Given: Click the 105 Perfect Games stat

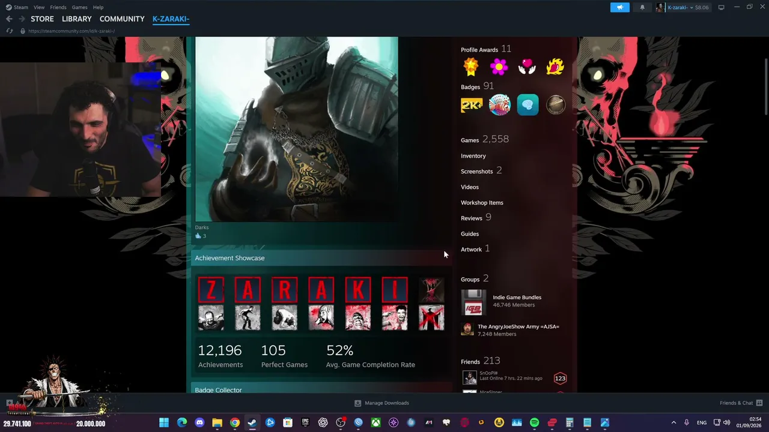Looking at the screenshot, I should coord(284,356).
